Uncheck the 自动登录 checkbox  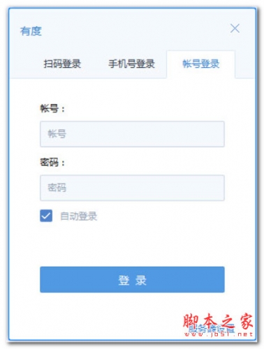tap(46, 216)
